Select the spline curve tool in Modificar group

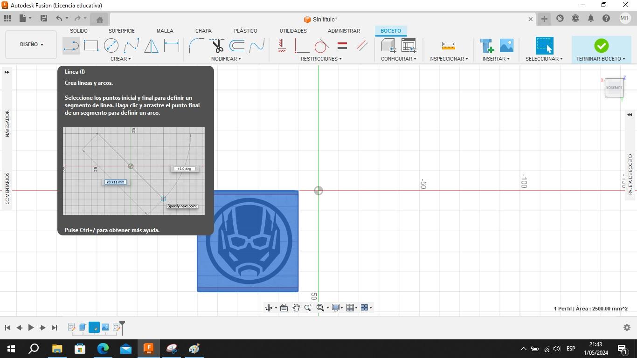[257, 46]
